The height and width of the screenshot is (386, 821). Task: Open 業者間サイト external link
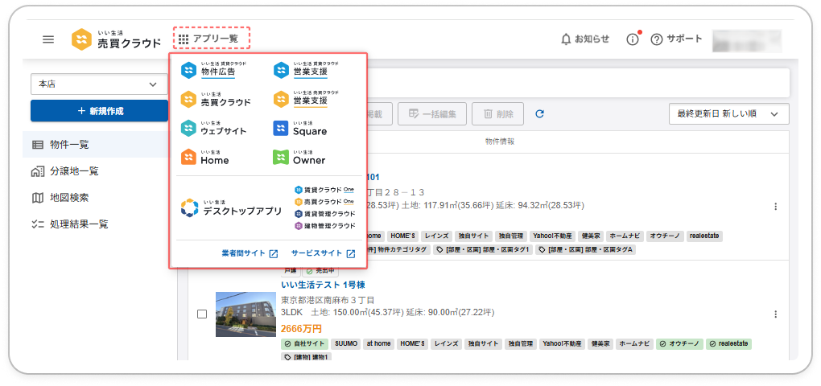pyautogui.click(x=250, y=253)
